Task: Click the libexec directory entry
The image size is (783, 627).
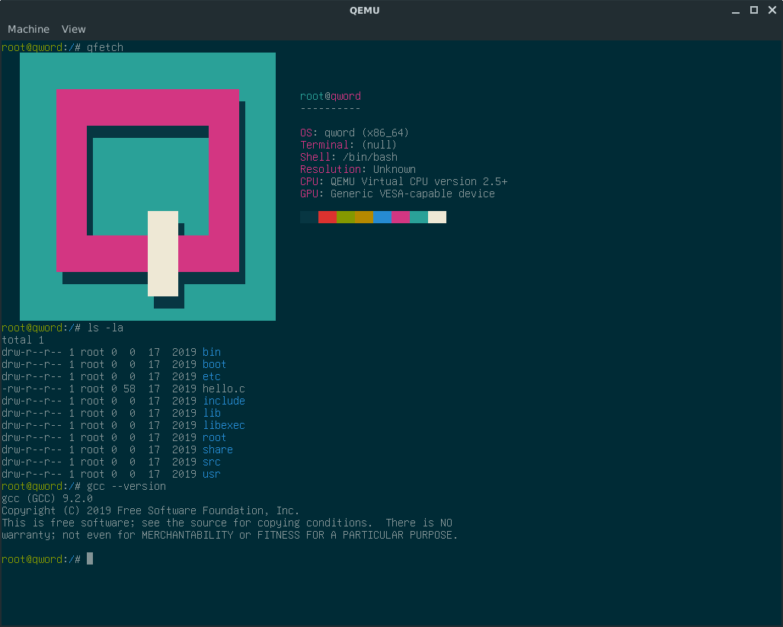Action: click(224, 425)
